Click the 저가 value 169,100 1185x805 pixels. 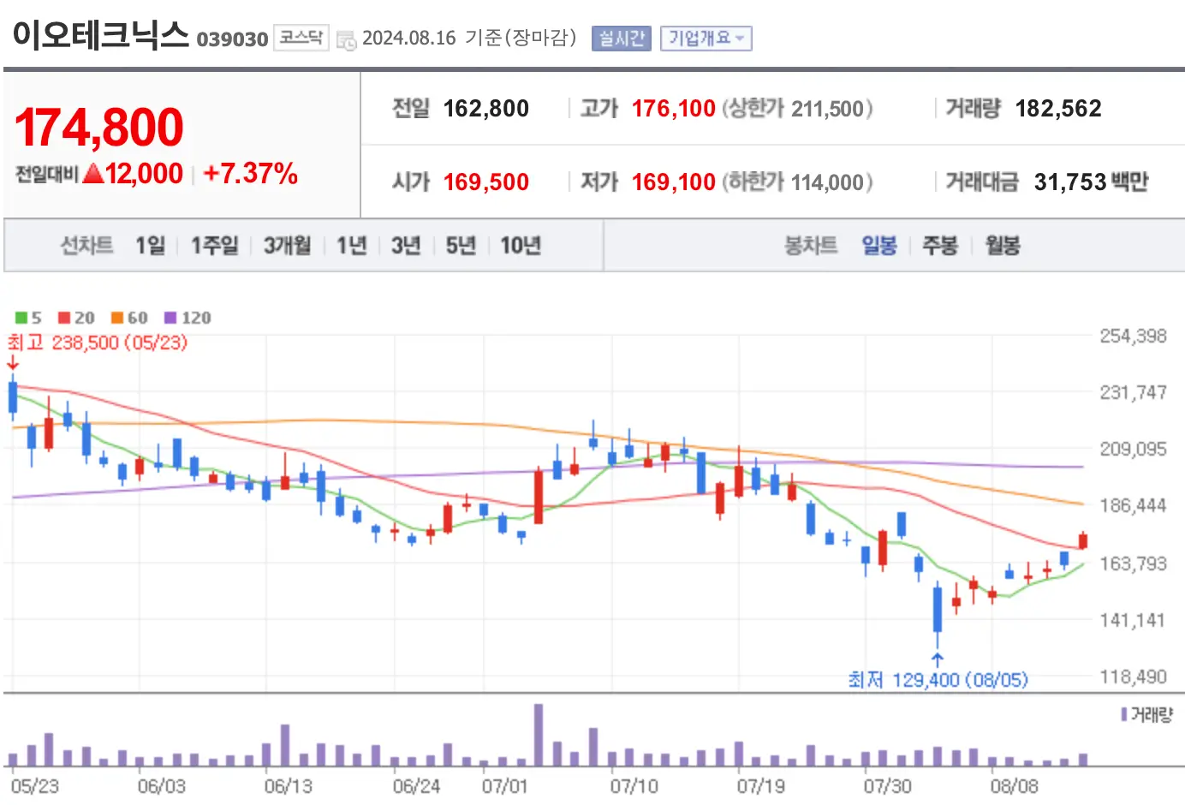[x=674, y=182]
